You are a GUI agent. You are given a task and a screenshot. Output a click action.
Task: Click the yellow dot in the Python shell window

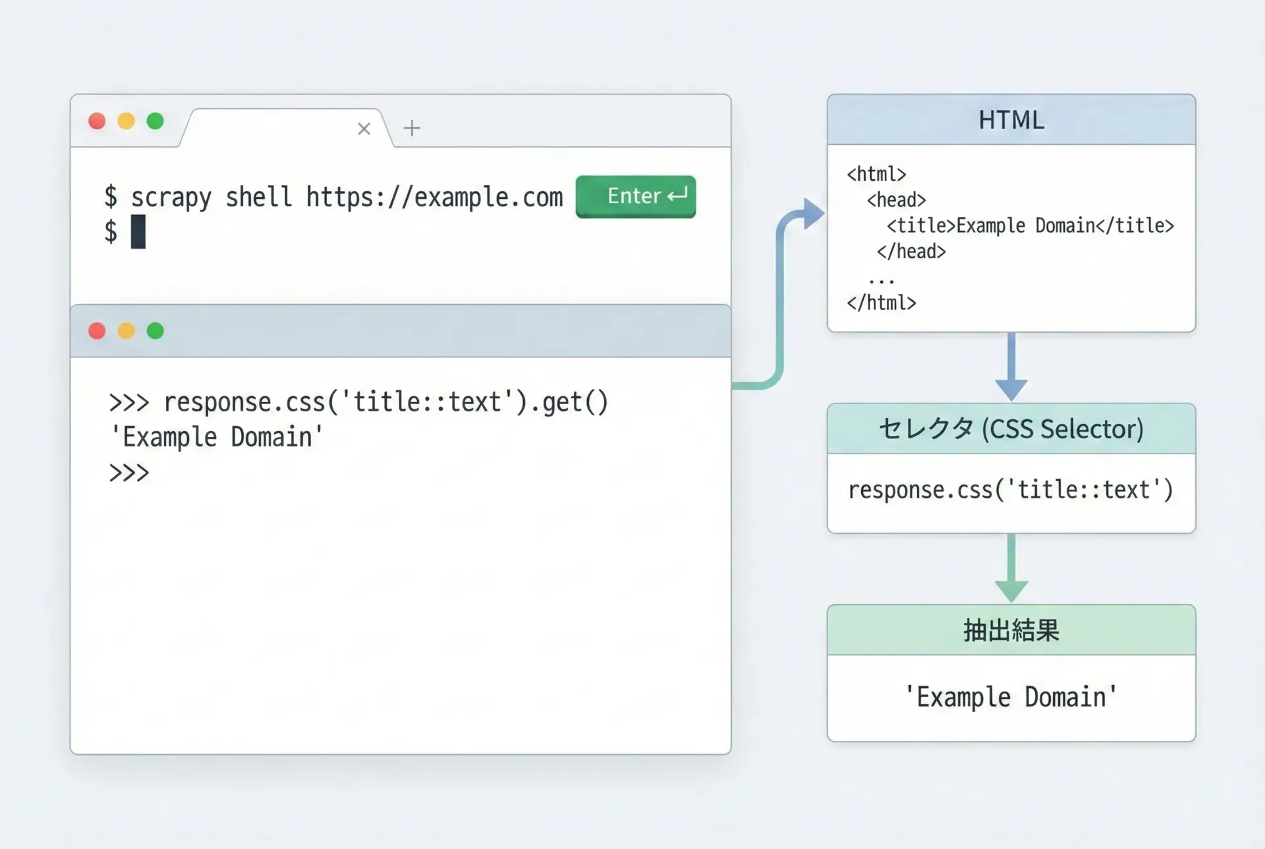coord(126,331)
